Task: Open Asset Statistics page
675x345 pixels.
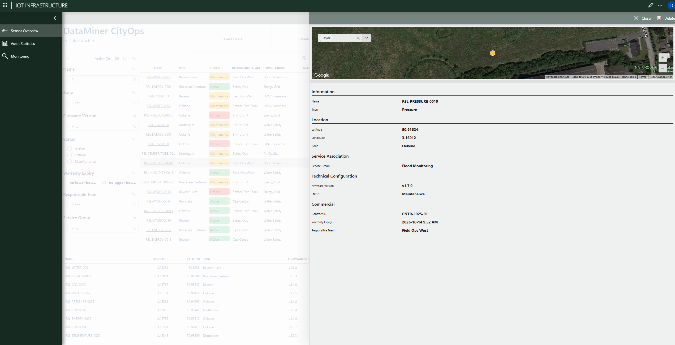Action: pyautogui.click(x=23, y=44)
